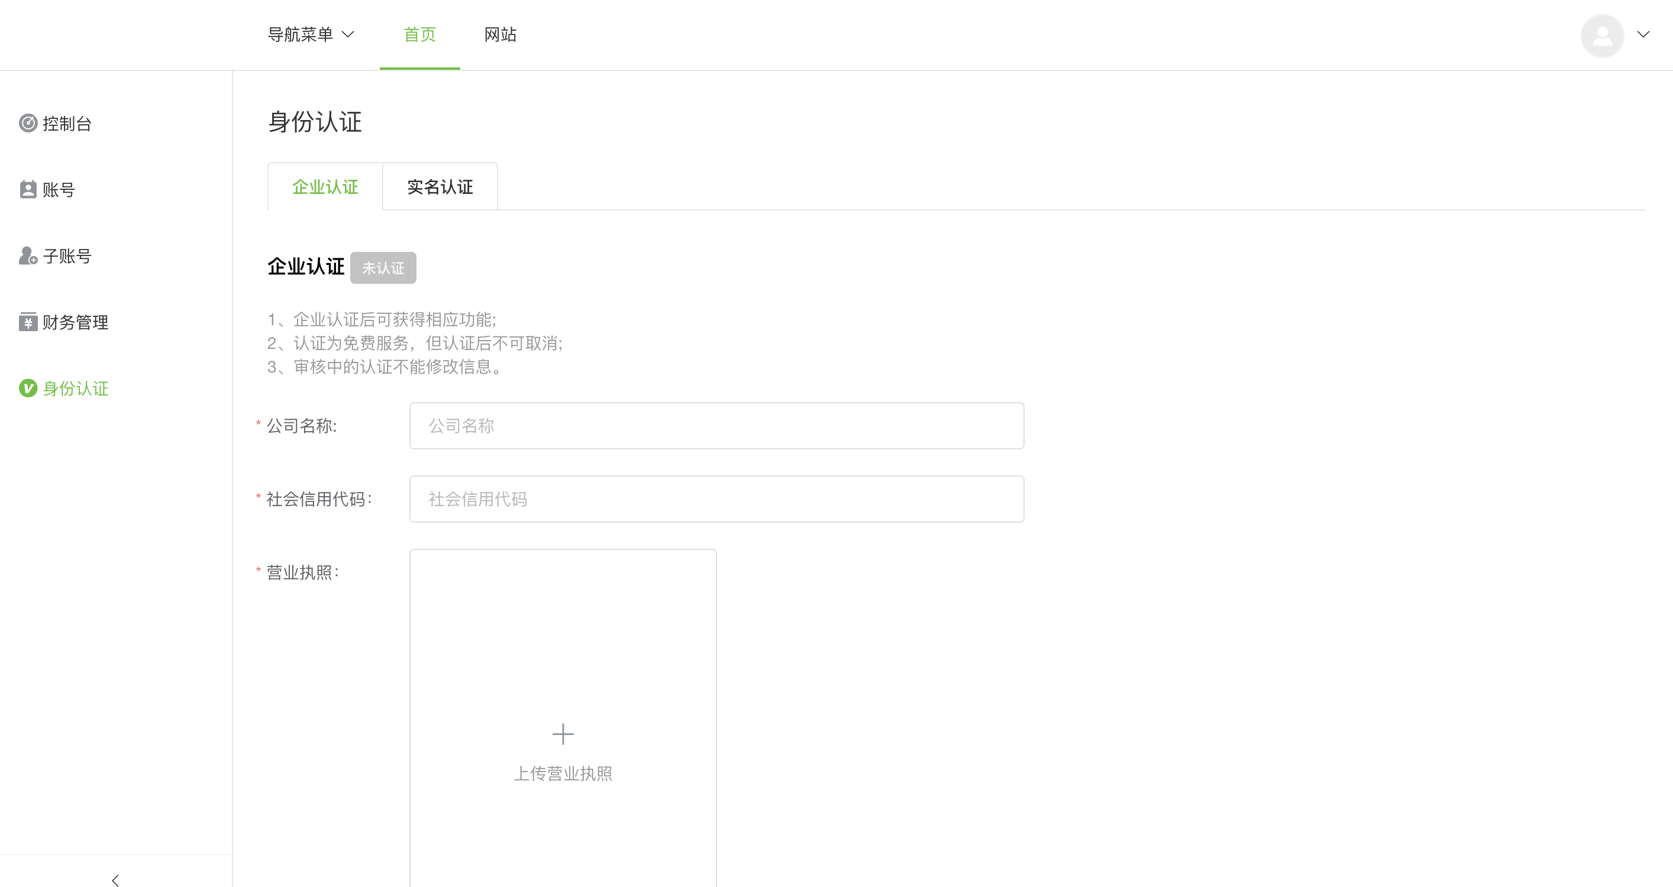Click the 上传营业执照 upload text

[563, 774]
